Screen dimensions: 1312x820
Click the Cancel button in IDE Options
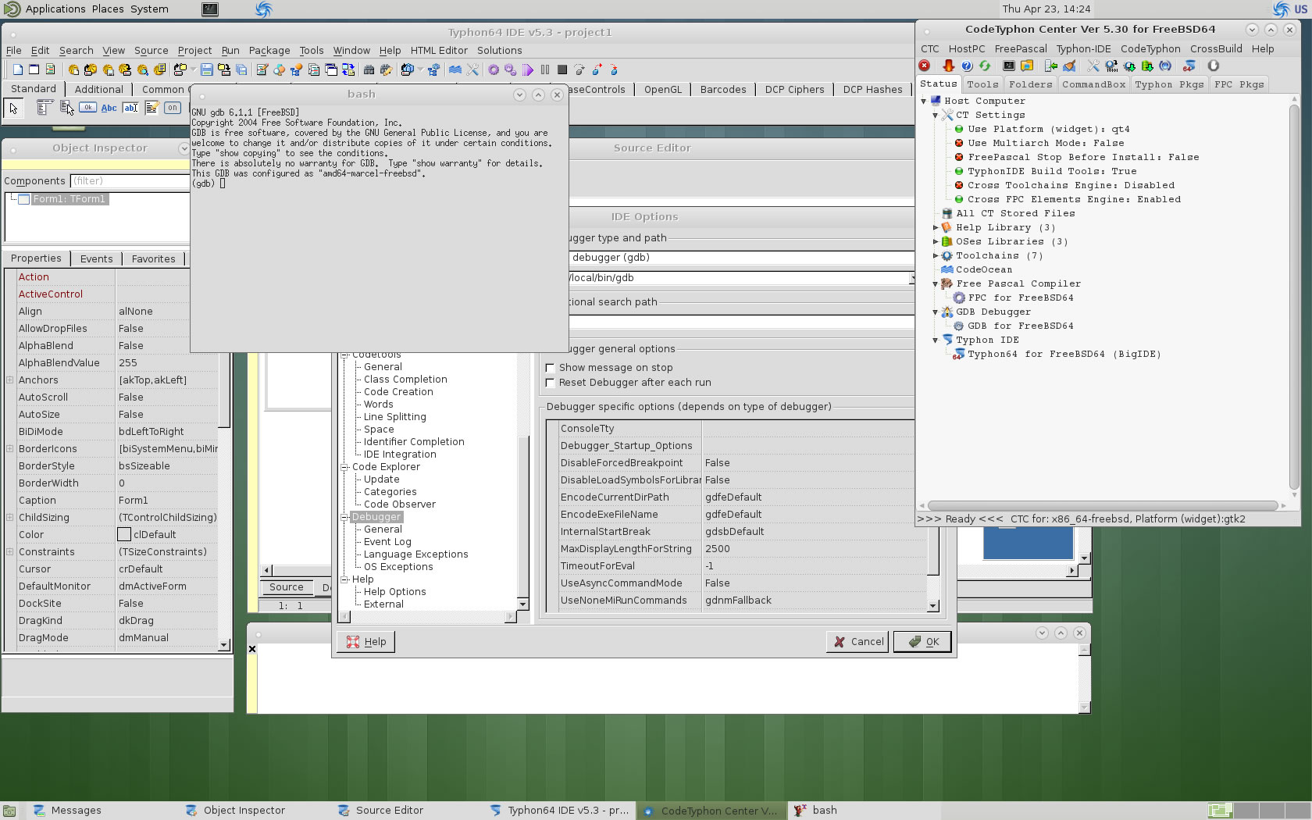tap(857, 642)
